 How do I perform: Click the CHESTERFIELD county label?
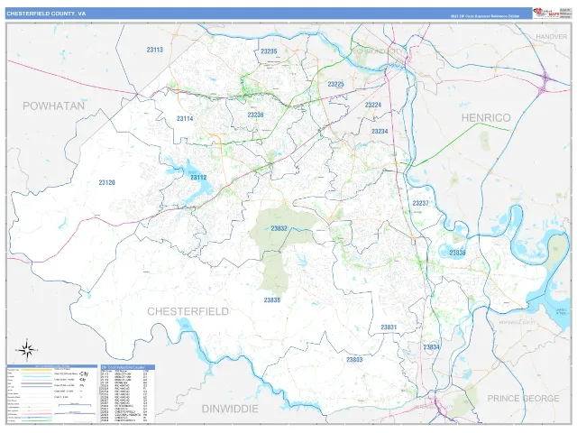[x=188, y=311]
